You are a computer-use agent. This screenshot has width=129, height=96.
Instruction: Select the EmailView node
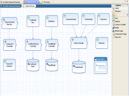click(52, 21)
